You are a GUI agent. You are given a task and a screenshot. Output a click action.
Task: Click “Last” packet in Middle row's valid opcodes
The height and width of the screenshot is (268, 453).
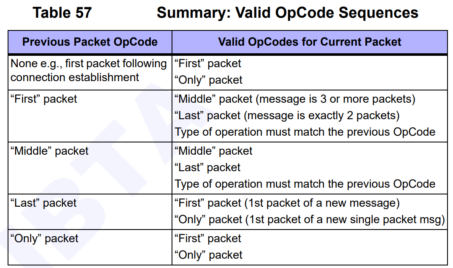[207, 167]
